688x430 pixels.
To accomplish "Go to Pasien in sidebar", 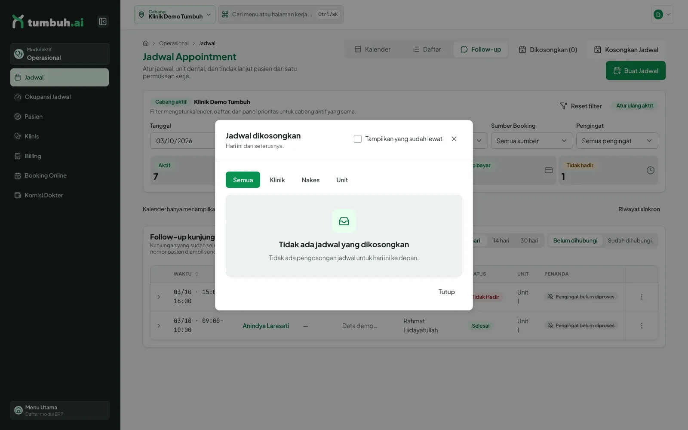I will 59,117.
